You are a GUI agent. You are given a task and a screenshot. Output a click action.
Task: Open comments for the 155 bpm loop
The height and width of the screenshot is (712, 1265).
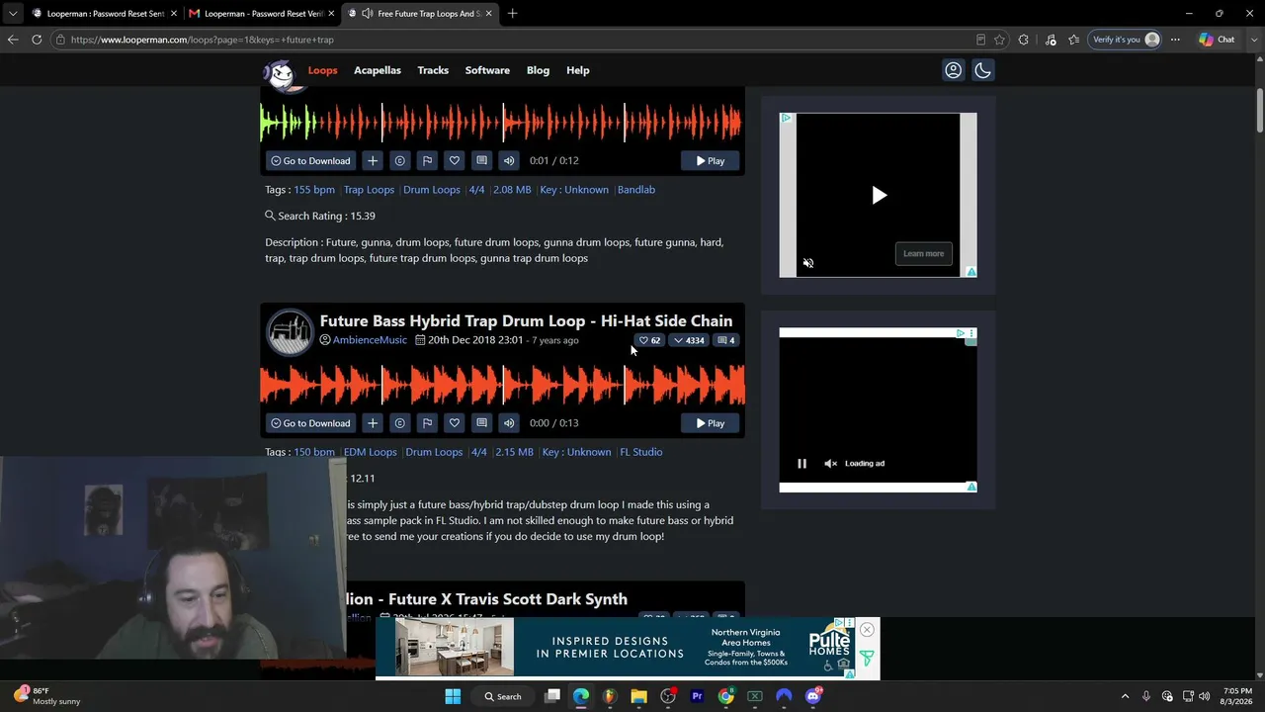pos(481,160)
